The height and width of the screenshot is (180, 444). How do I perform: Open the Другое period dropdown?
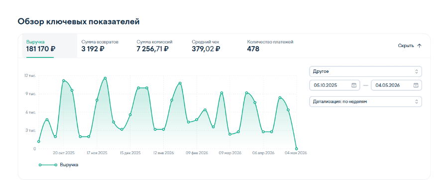[365, 71]
